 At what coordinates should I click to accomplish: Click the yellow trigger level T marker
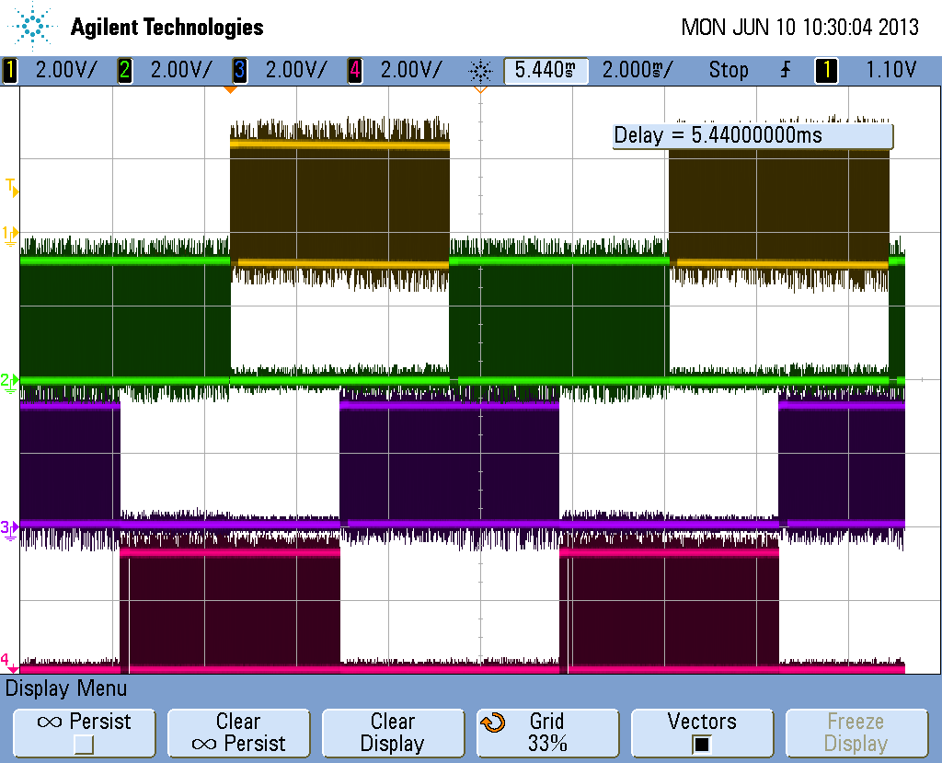pos(12,187)
